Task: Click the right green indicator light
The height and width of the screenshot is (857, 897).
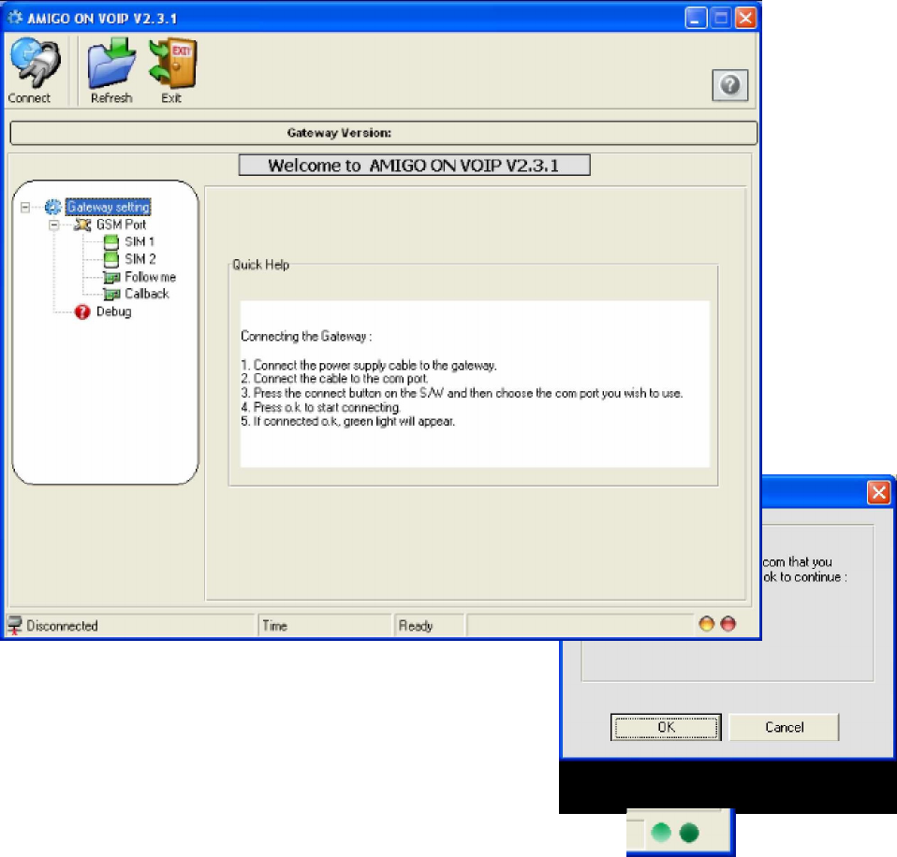Action: tap(689, 833)
